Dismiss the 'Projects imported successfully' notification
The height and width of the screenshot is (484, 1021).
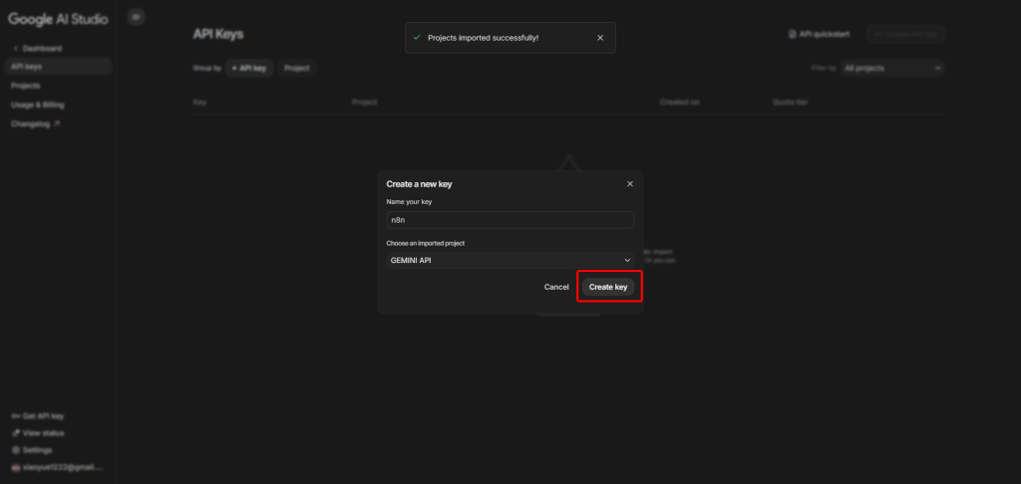[599, 38]
